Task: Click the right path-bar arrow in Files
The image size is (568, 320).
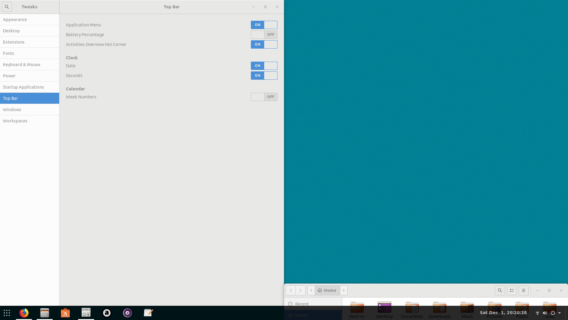Action: pos(344,290)
